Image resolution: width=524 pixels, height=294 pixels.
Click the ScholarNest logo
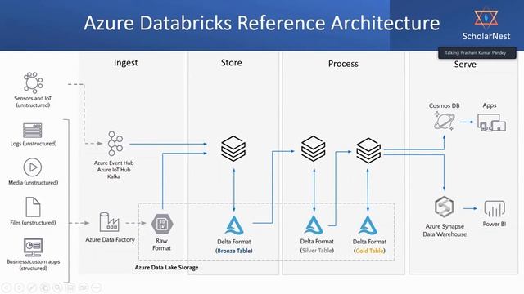tap(486, 19)
